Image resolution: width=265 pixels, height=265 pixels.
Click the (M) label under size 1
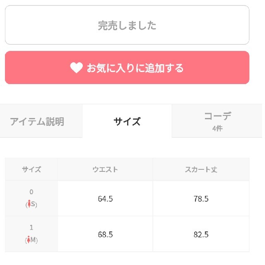tap(31, 240)
